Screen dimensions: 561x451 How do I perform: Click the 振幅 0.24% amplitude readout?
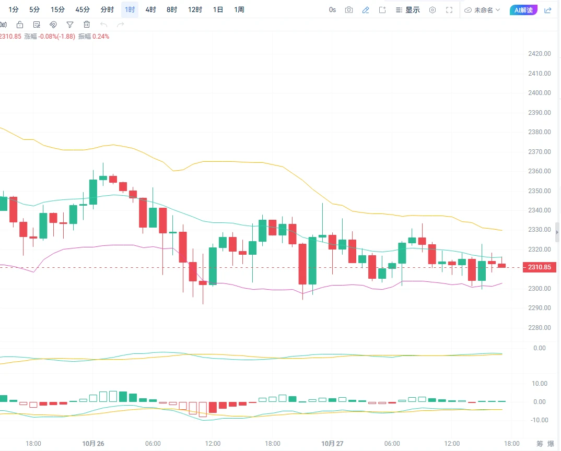click(x=93, y=37)
